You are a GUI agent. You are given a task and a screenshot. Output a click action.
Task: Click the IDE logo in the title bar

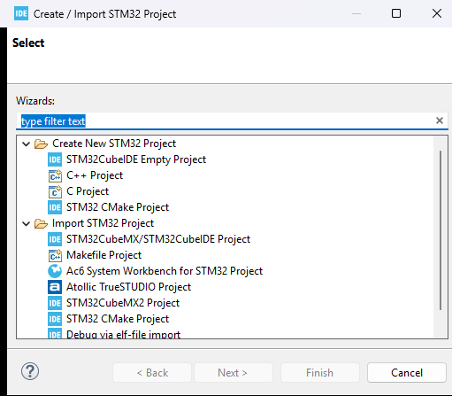point(21,13)
